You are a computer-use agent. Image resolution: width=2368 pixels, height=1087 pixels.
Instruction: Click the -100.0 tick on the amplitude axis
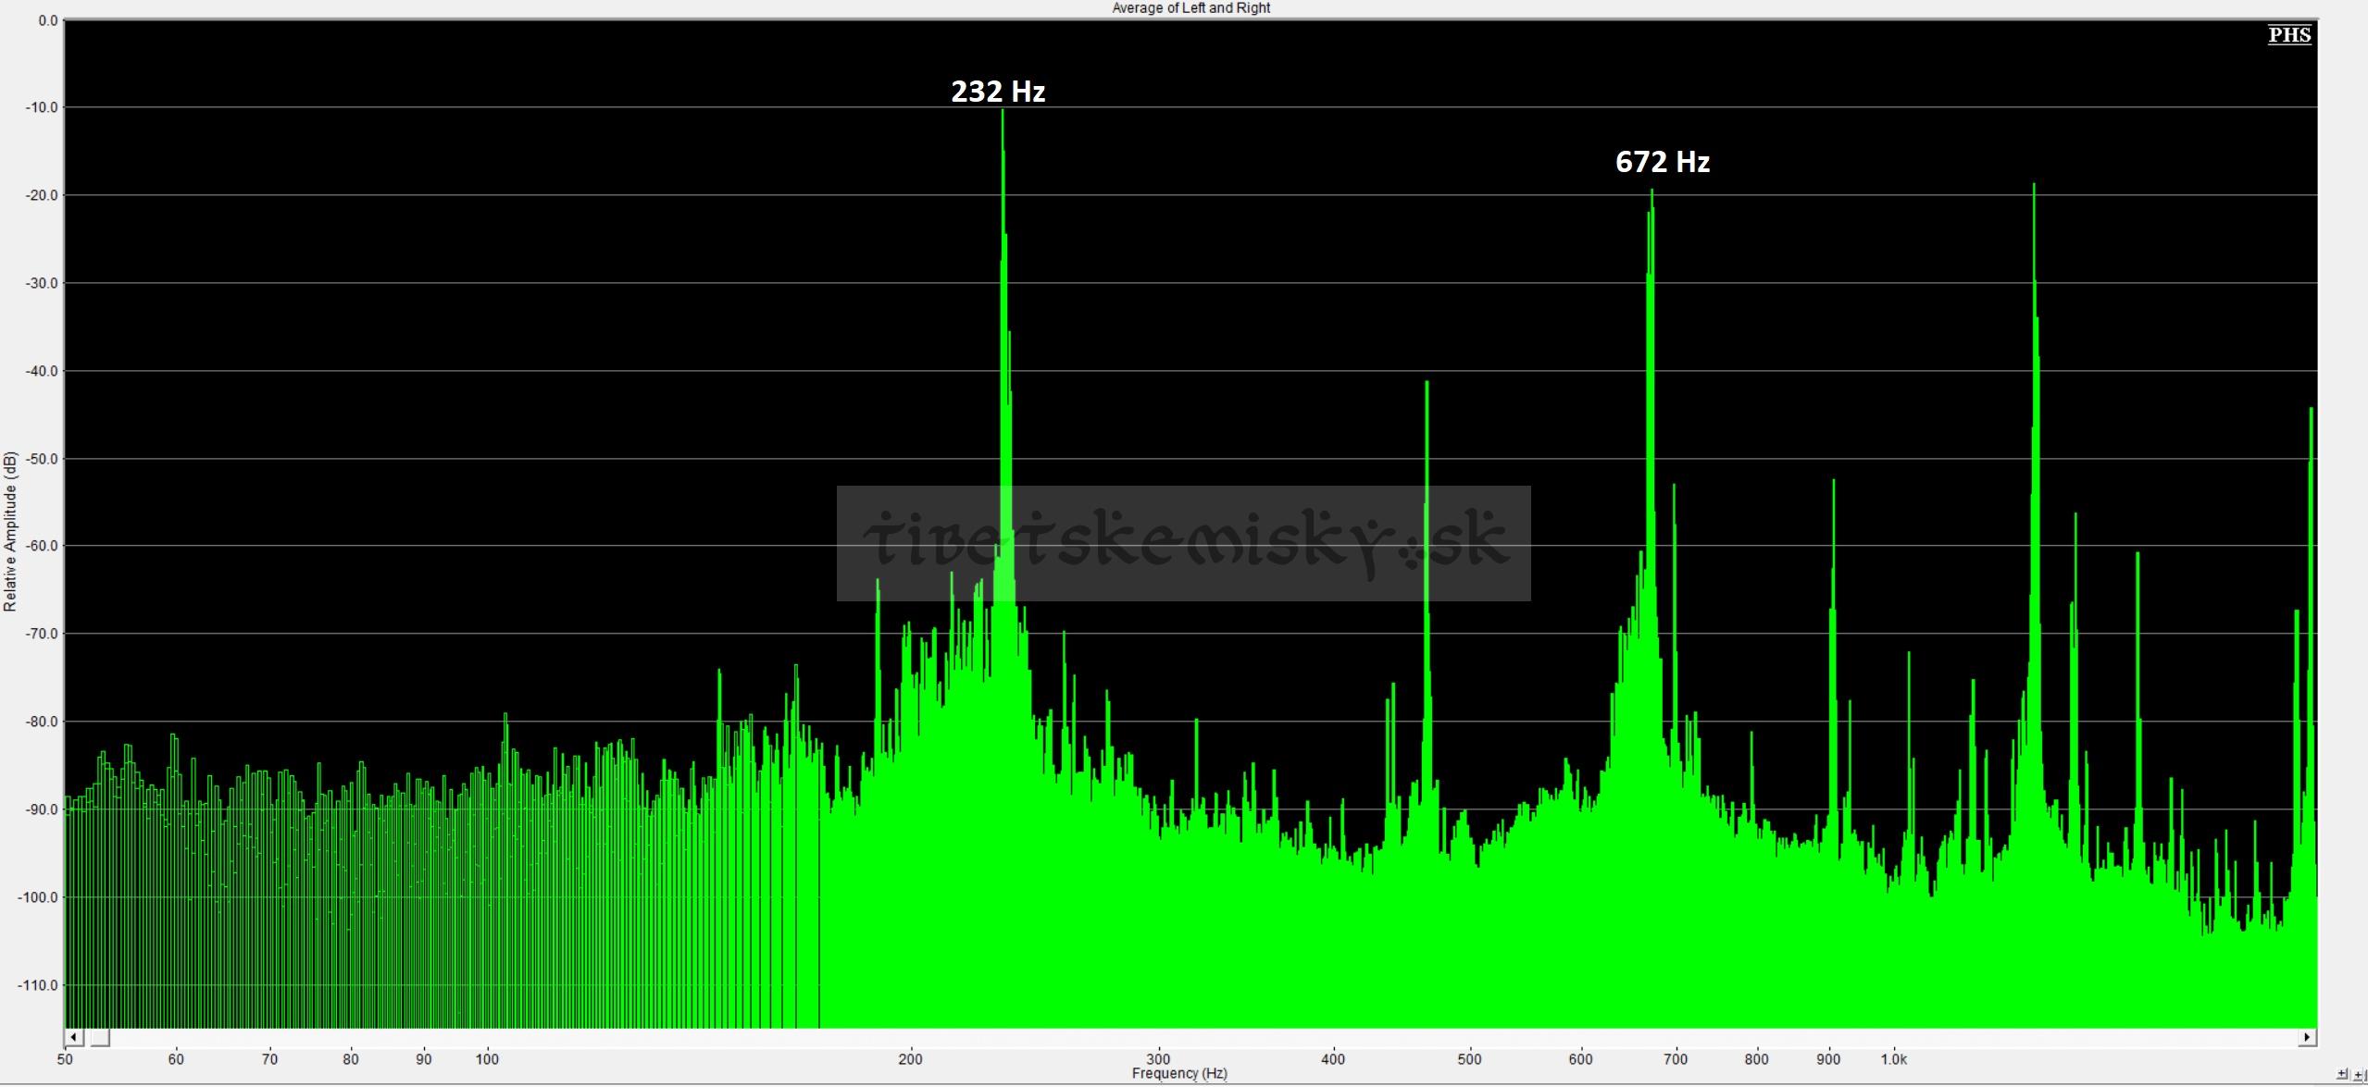click(37, 897)
